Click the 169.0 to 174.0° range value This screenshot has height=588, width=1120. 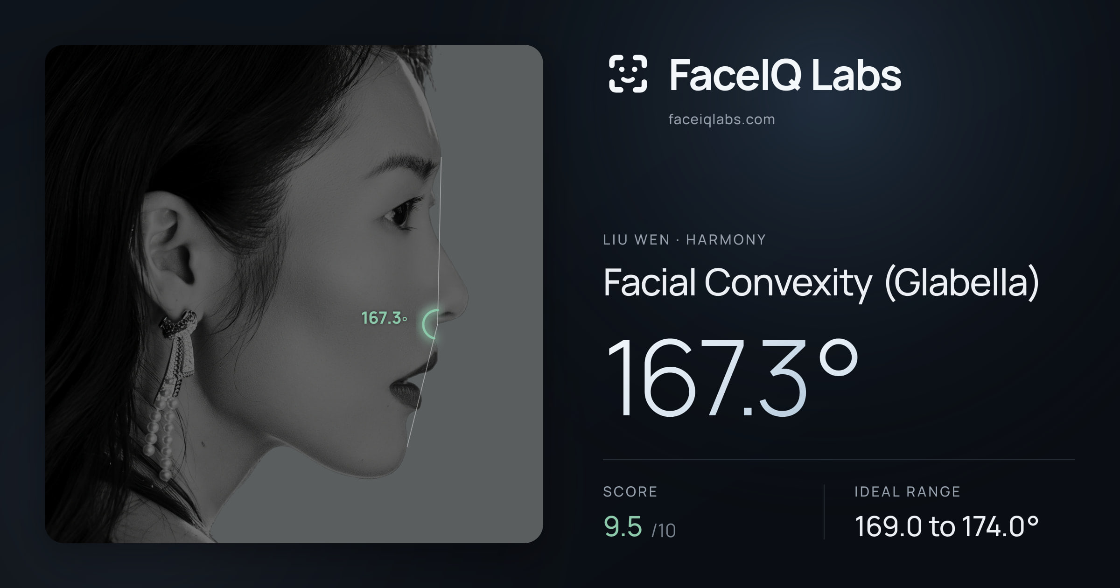(x=947, y=527)
